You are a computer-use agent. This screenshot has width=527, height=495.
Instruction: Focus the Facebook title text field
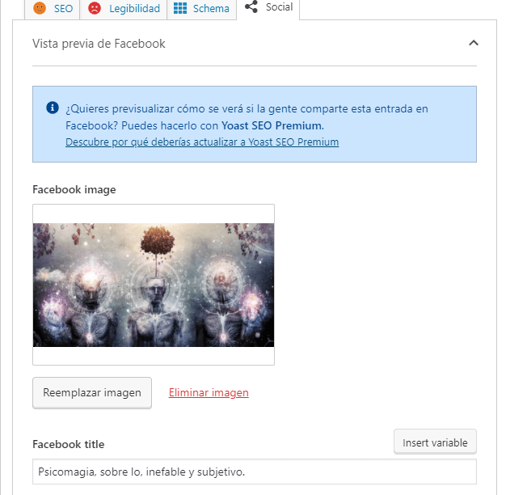255,472
